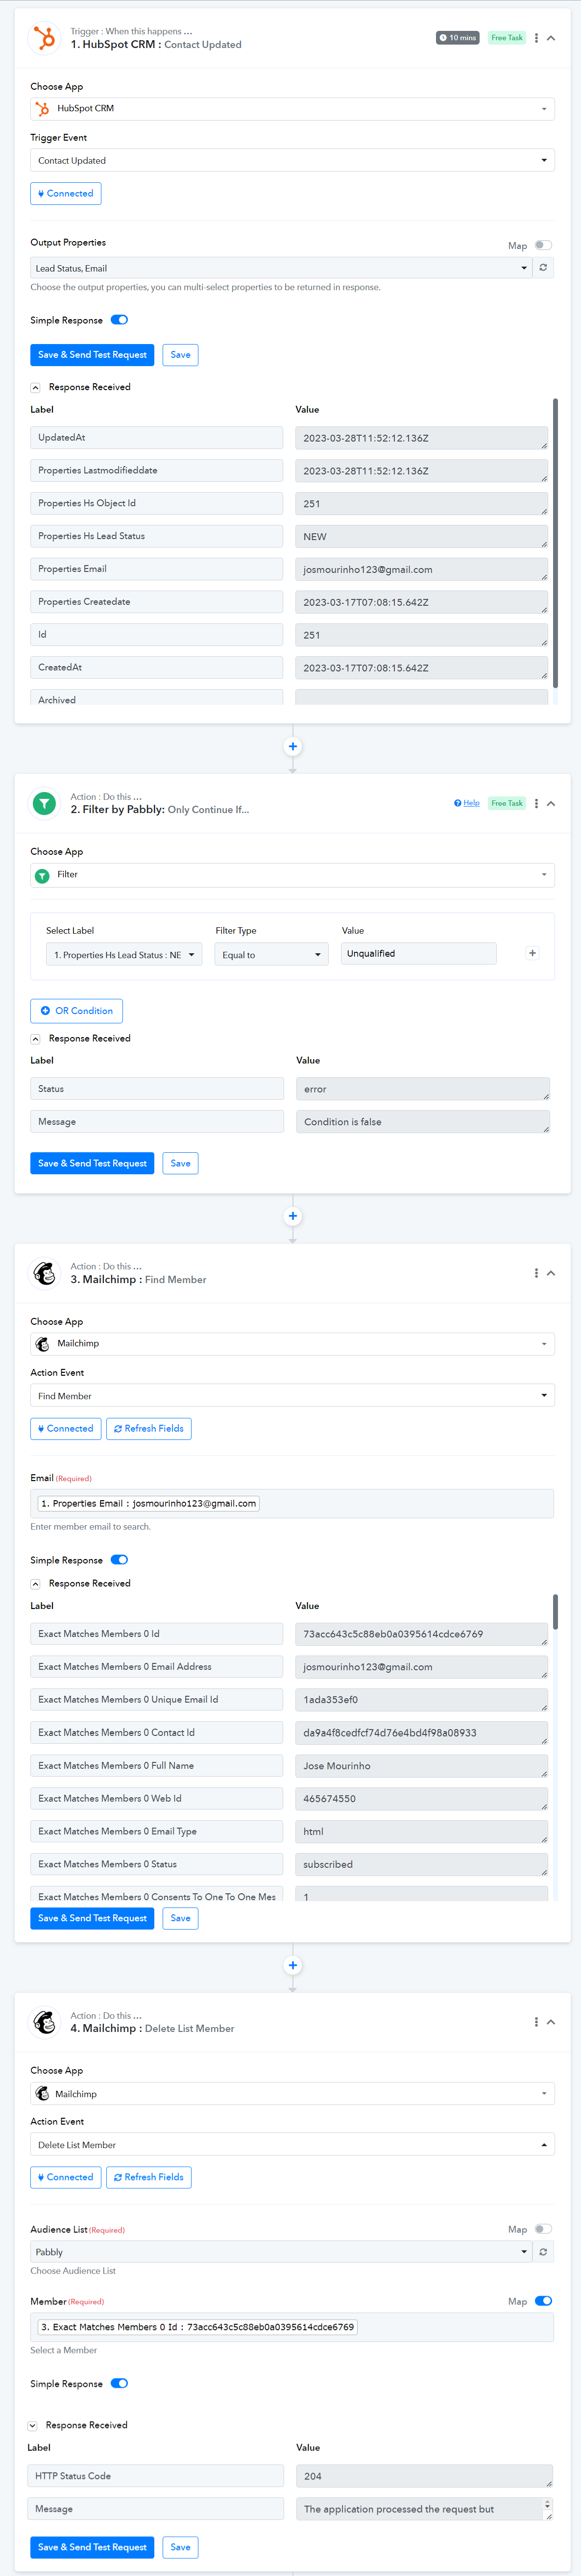Click Save & Send Test Request in HubSpot step
581x2576 pixels.
(92, 355)
